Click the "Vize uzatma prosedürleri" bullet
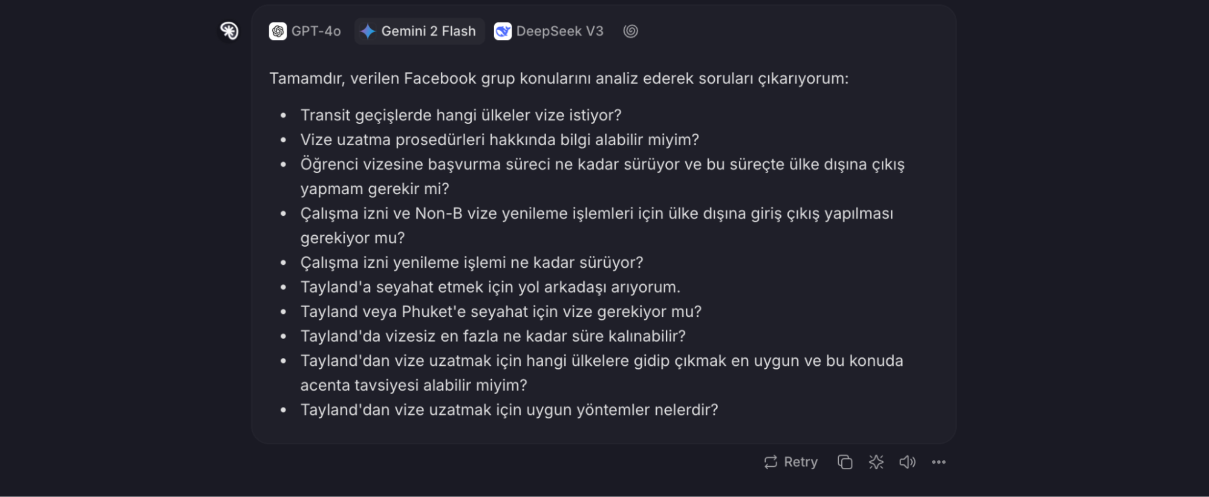This screenshot has height=497, width=1209. pos(500,140)
